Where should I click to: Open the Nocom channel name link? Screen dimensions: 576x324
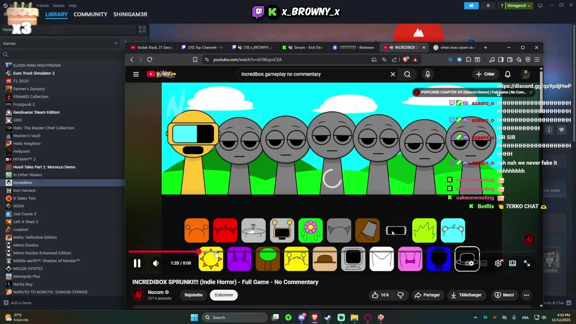coord(156,292)
